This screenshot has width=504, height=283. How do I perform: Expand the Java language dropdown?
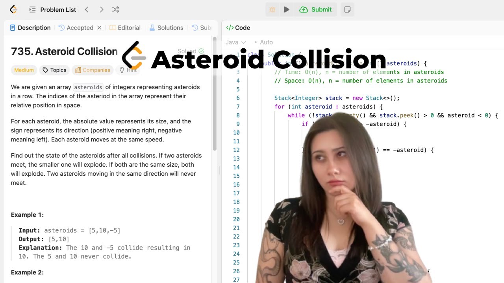pos(236,42)
